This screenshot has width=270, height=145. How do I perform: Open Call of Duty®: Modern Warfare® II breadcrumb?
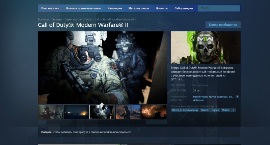(115, 20)
